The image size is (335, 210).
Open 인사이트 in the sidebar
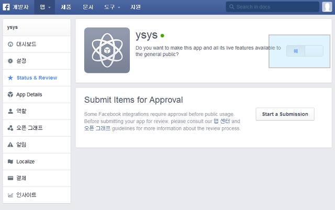tap(37, 195)
